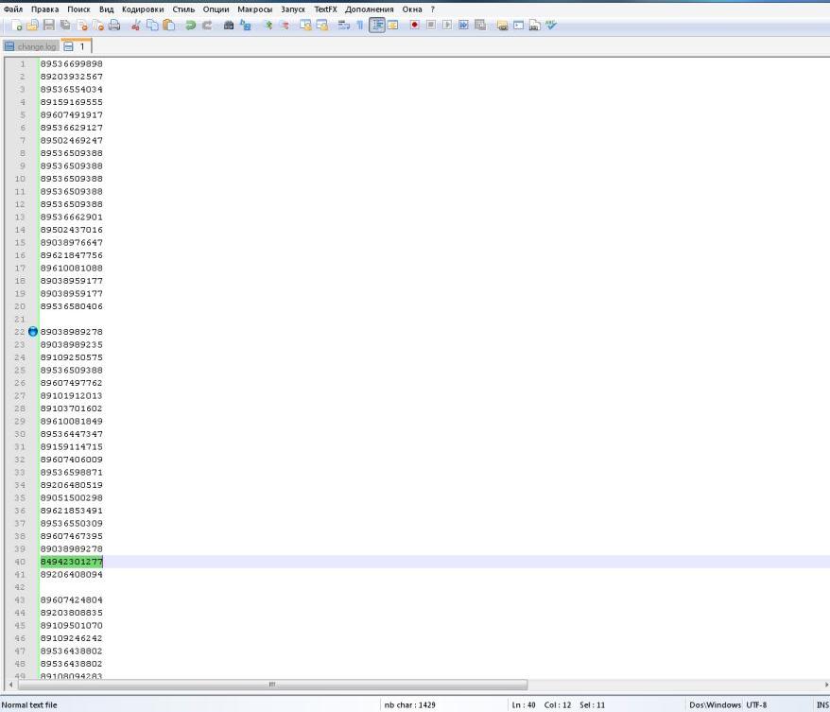Click line 16 text 89621847756

click(72, 255)
